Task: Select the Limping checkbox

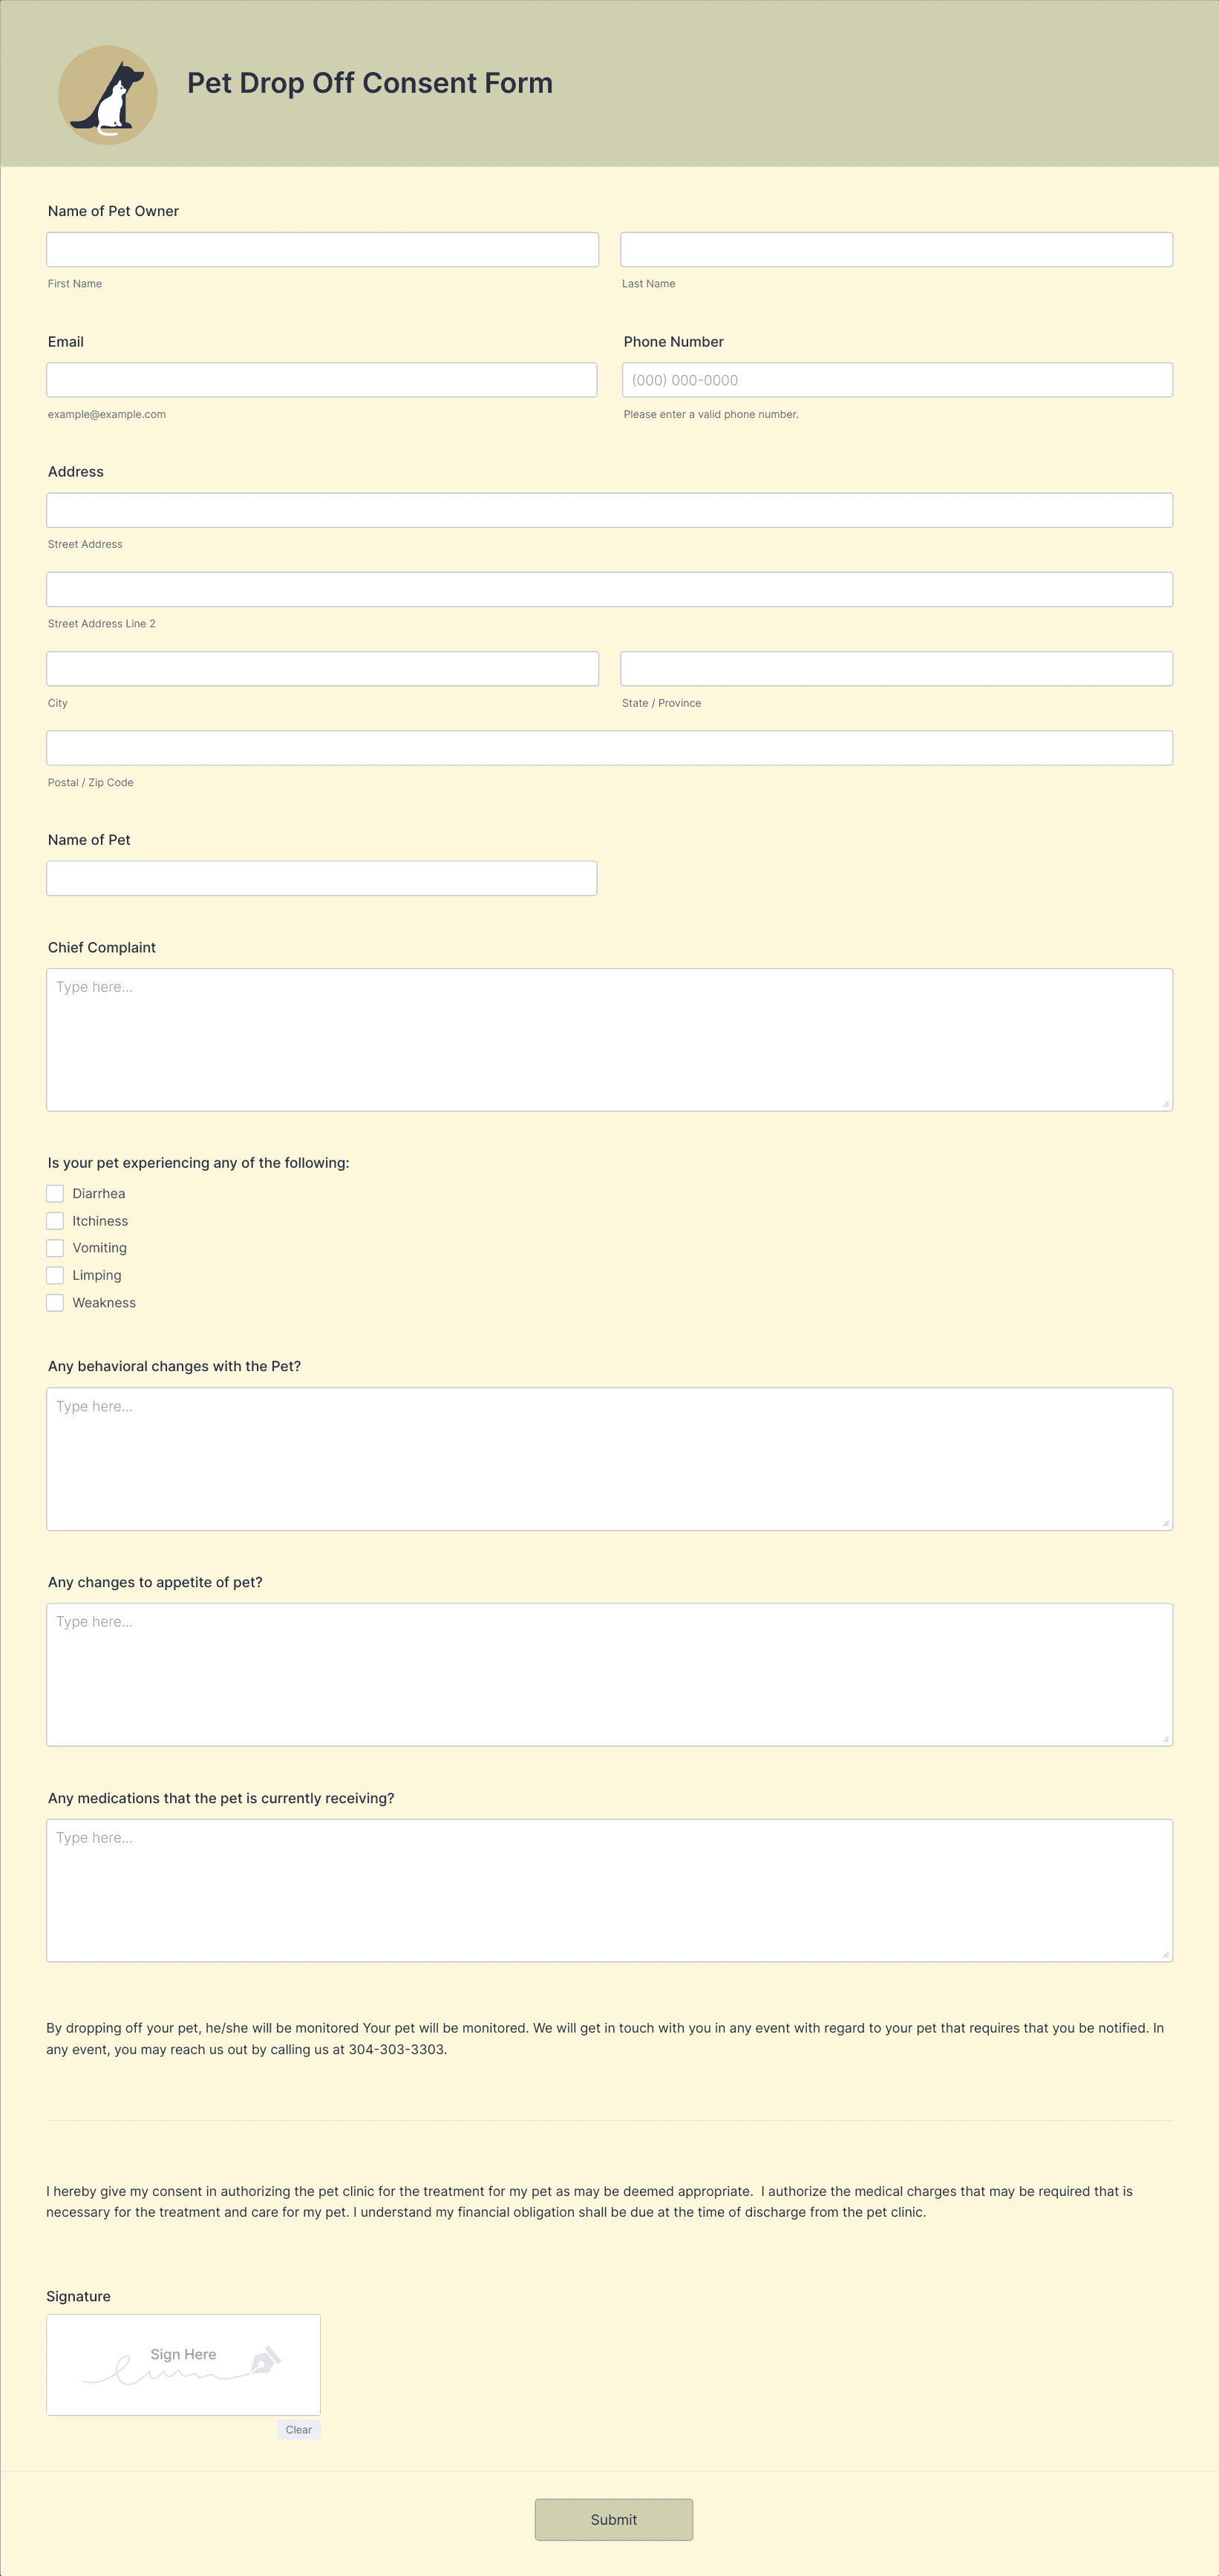Action: point(55,1275)
